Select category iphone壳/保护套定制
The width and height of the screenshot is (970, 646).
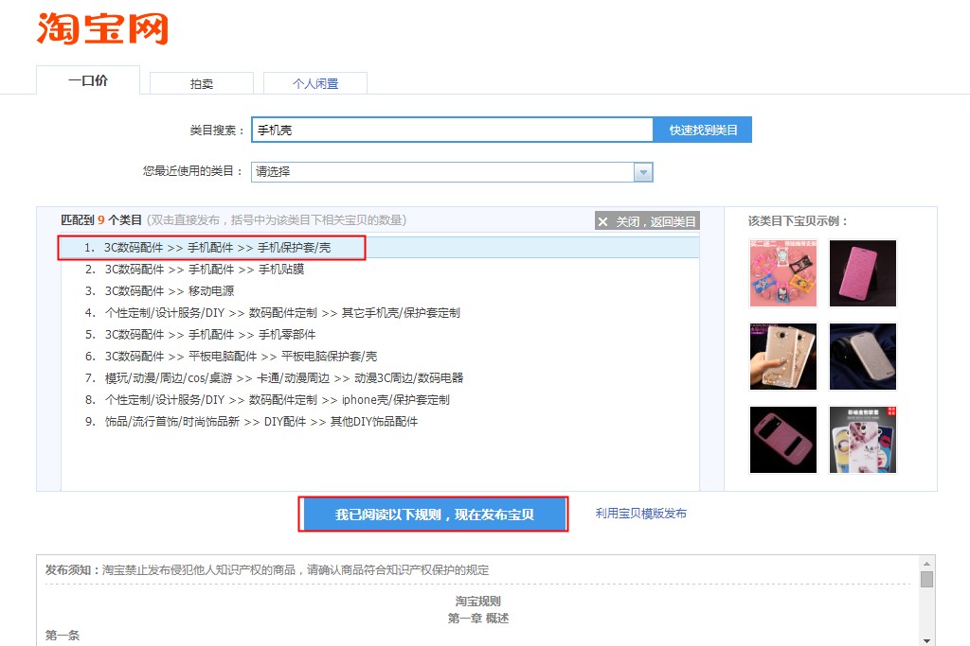click(x=381, y=399)
